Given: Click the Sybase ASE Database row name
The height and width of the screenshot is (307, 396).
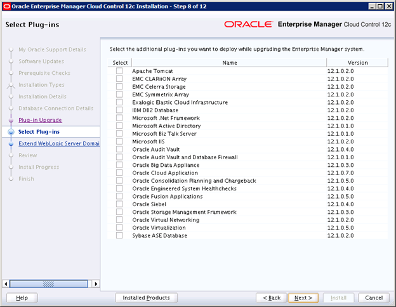Looking at the screenshot, I should coord(160,235).
